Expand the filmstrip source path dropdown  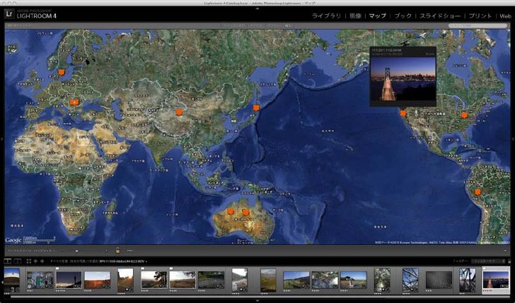pos(96,261)
